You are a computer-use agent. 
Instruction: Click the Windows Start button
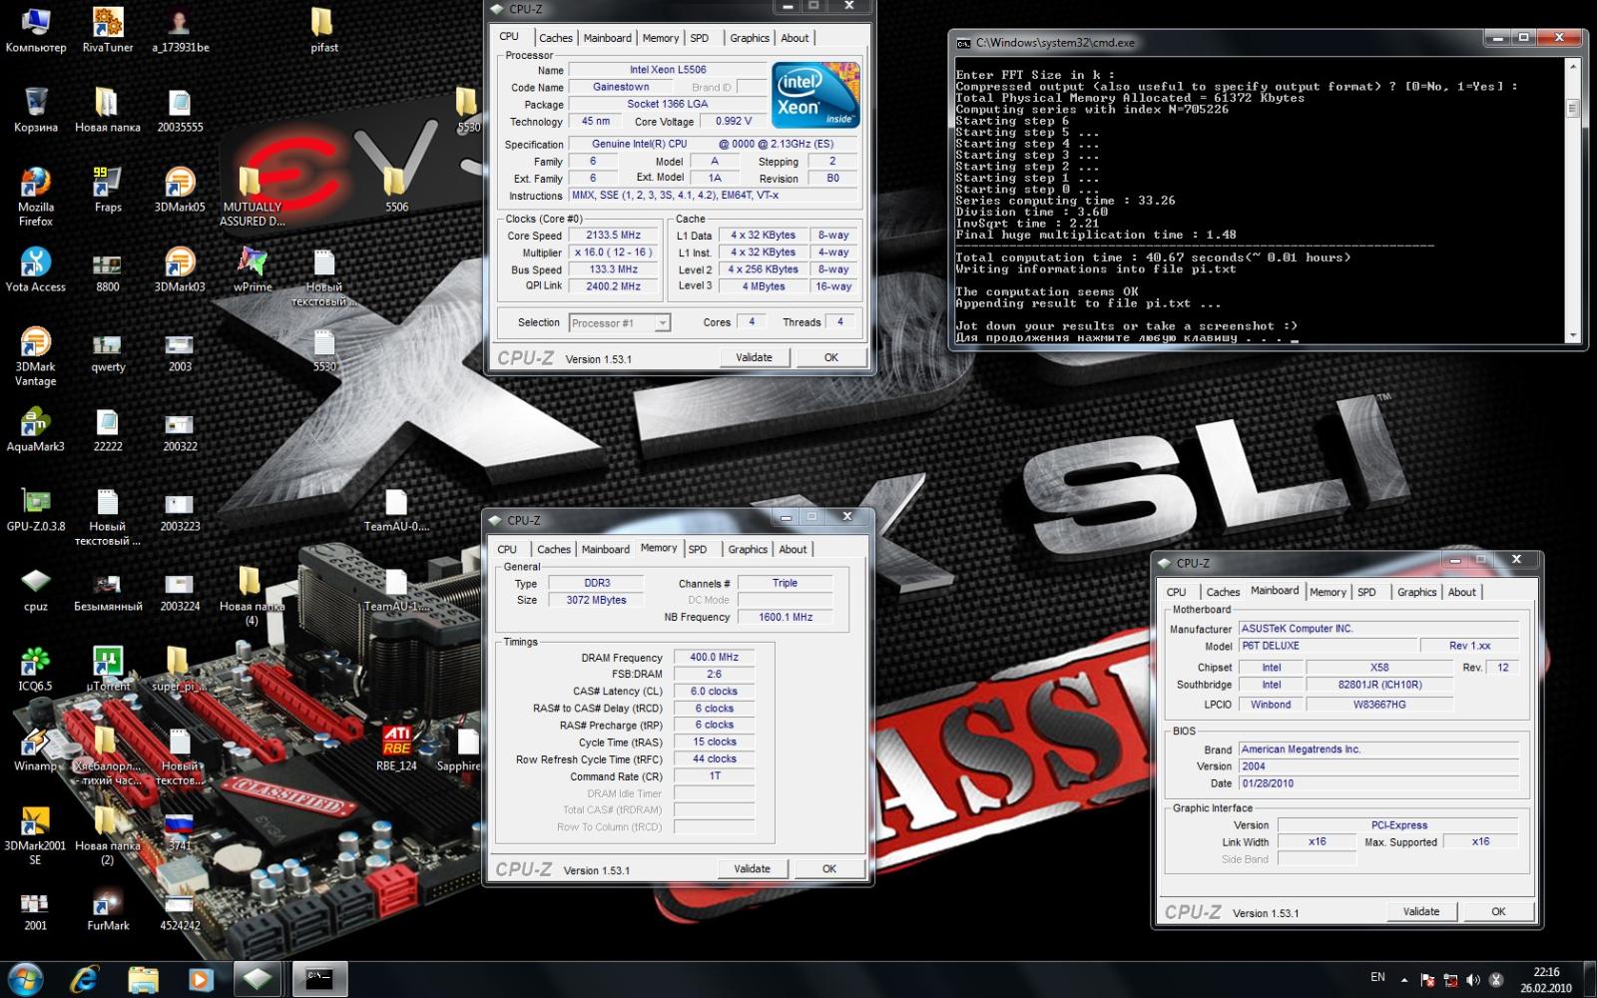click(25, 979)
